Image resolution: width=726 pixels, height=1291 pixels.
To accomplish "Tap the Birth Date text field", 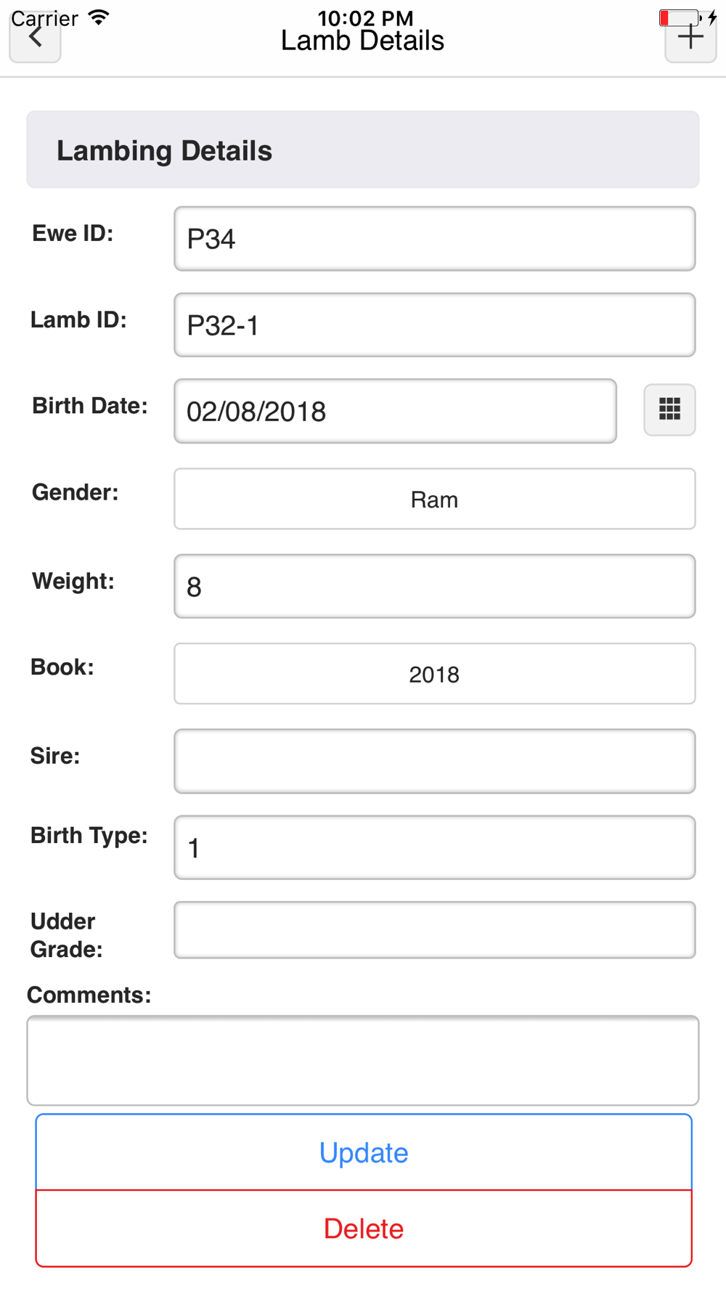I will coord(395,412).
